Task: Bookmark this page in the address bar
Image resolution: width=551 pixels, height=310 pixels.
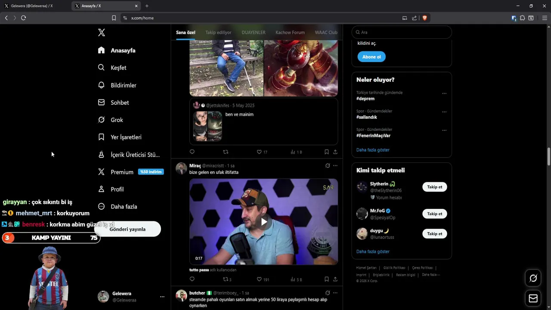Action: [114, 18]
